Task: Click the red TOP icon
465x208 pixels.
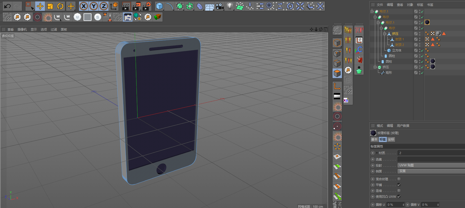Action: click(x=359, y=30)
